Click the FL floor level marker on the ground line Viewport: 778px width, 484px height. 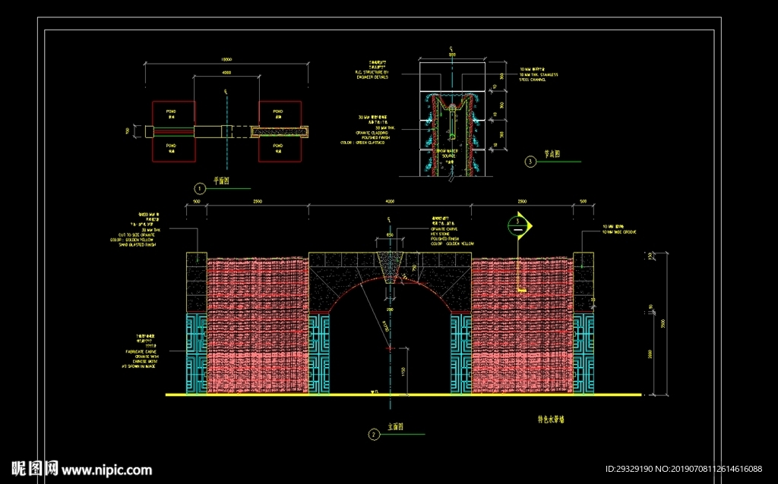click(x=375, y=392)
